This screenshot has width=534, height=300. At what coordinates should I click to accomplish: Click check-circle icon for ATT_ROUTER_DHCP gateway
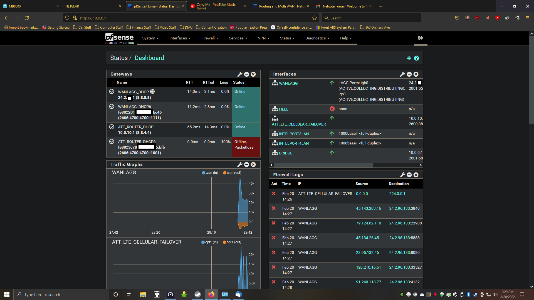[112, 127]
